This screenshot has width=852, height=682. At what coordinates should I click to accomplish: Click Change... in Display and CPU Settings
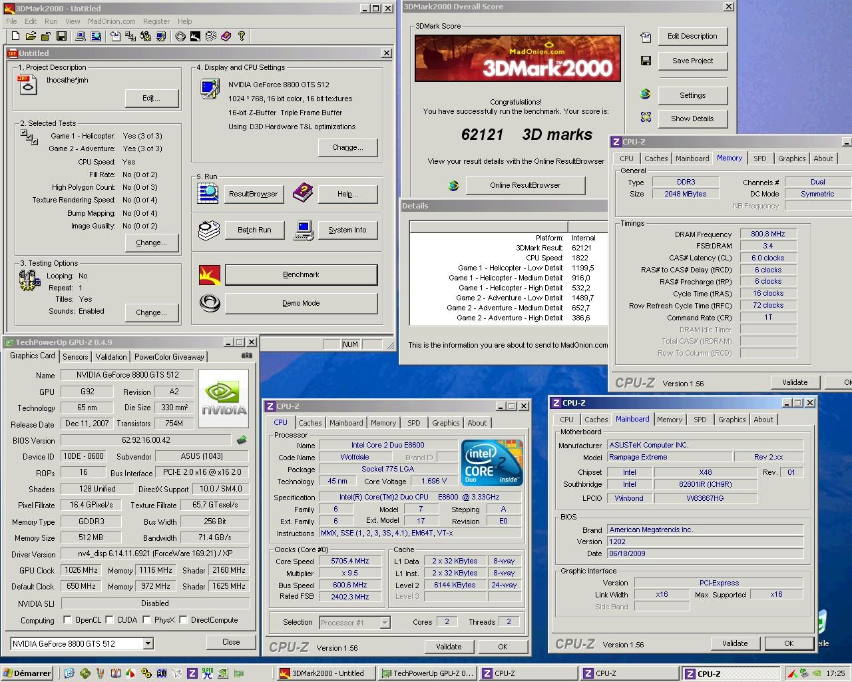347,147
